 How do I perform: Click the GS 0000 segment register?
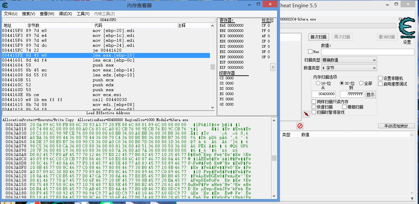(x=226, y=104)
